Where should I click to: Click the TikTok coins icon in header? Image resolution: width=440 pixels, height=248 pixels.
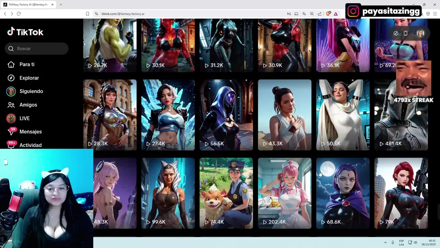396,33
